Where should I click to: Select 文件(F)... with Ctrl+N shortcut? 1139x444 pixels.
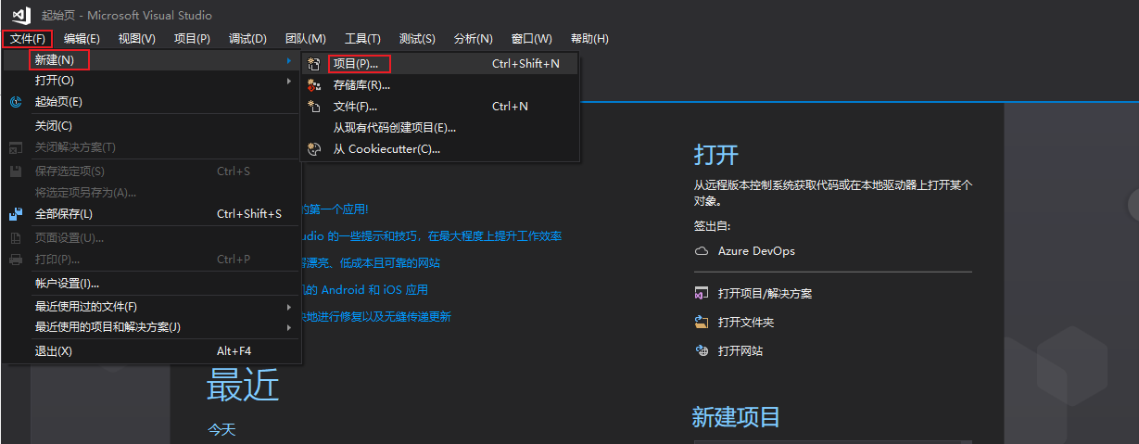click(x=440, y=107)
